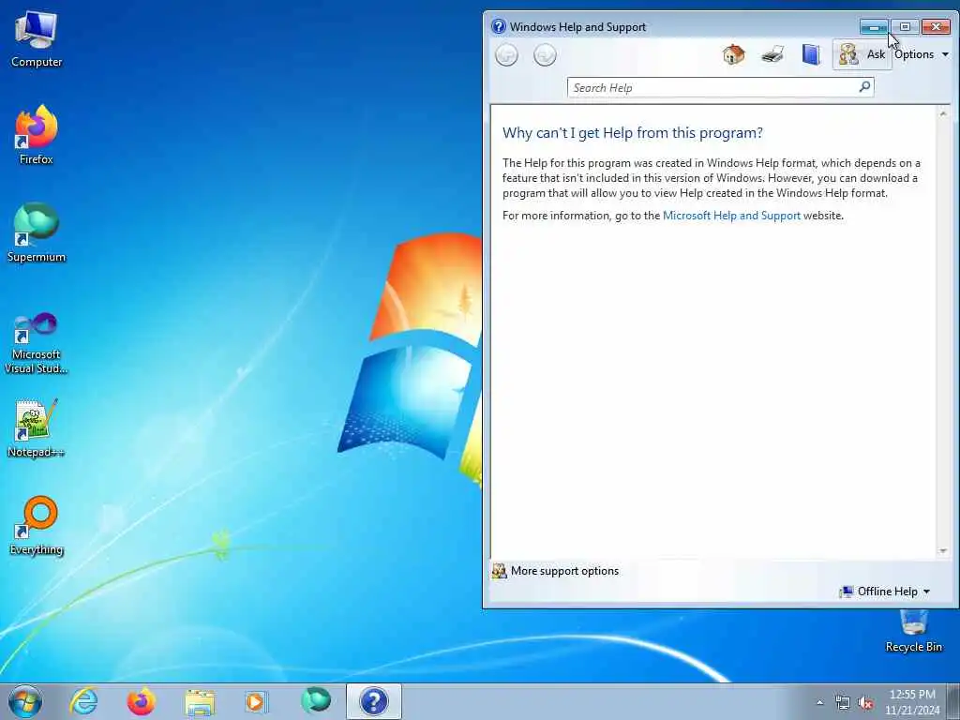This screenshot has width=960, height=720.
Task: Open the clock showing 12:55 PM
Action: pyautogui.click(x=912, y=702)
